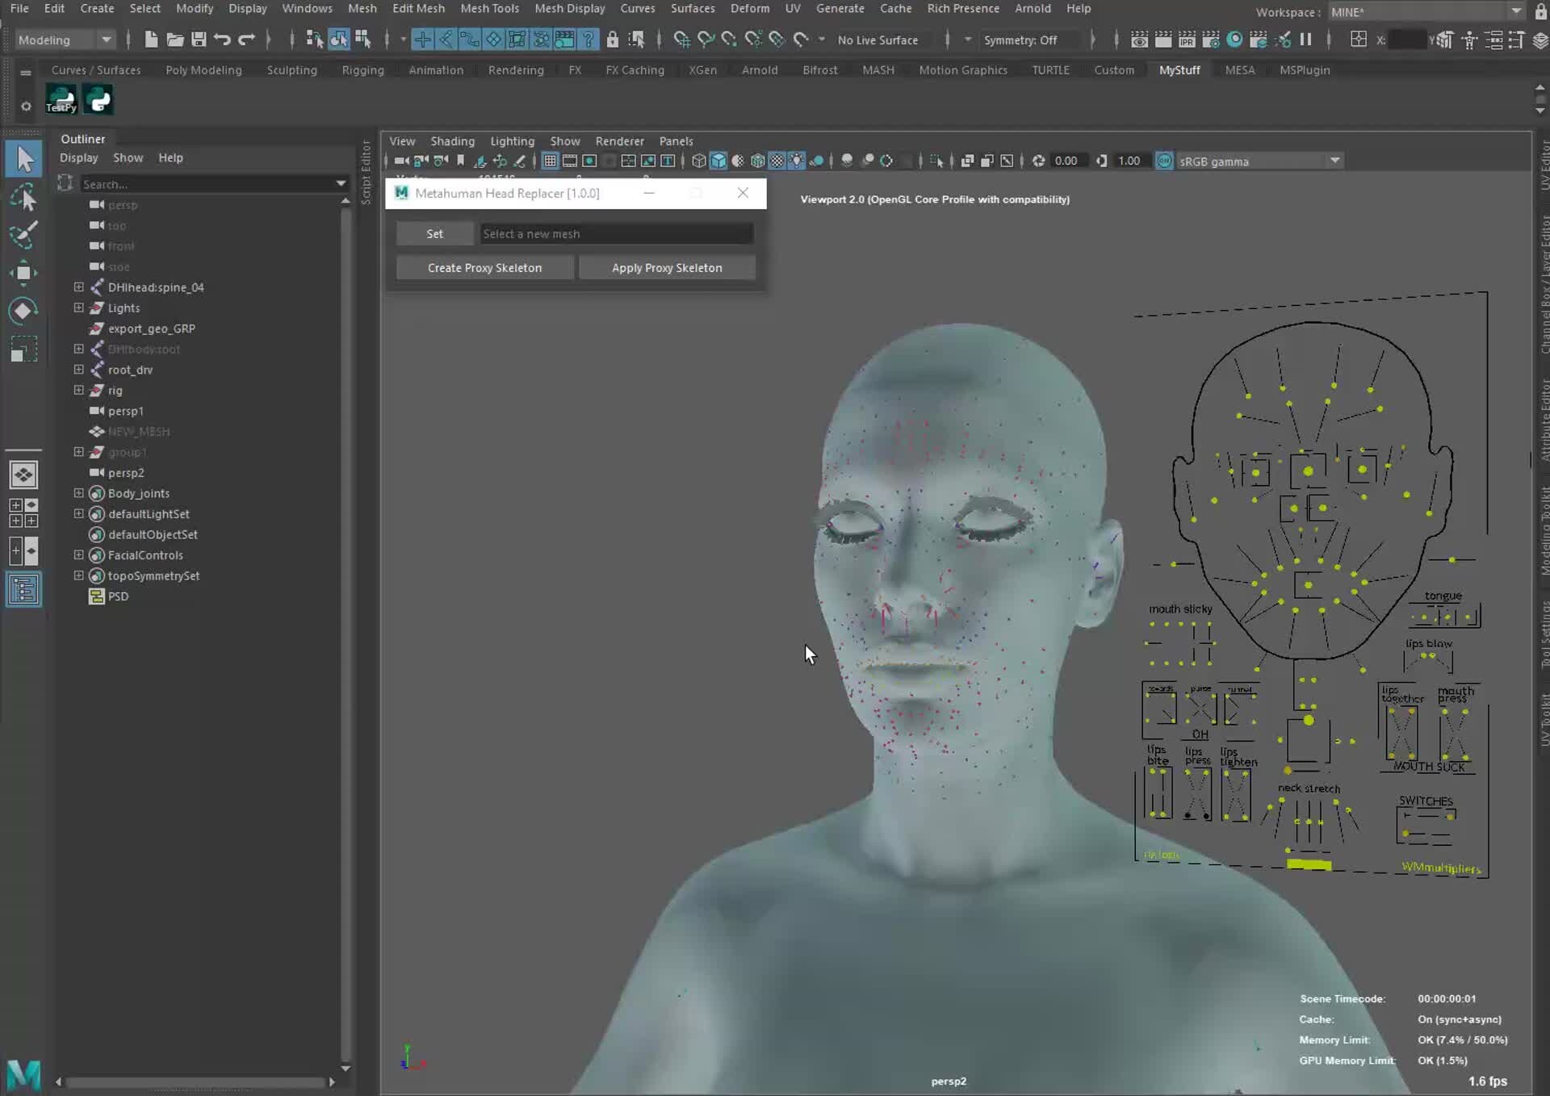Expand the DHIhead:spine_04 node in Outliner
The width and height of the screenshot is (1550, 1096).
pos(77,287)
